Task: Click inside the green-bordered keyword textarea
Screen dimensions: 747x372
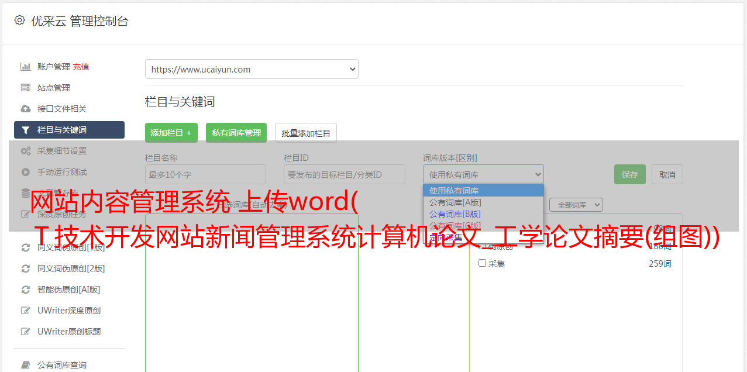Action: pos(252,292)
